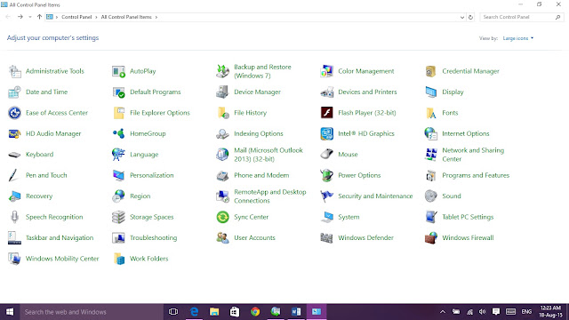Open Intel HD Graphics icon
569x320 pixels.
click(326, 134)
